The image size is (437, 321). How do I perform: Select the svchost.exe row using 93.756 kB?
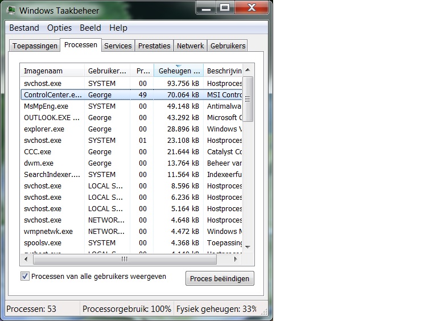click(x=131, y=83)
